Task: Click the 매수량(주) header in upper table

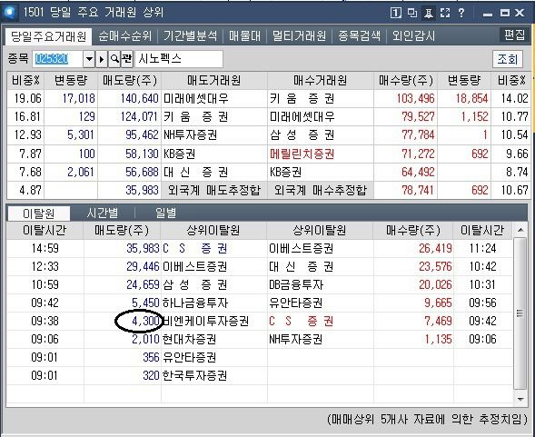Action: [x=406, y=81]
